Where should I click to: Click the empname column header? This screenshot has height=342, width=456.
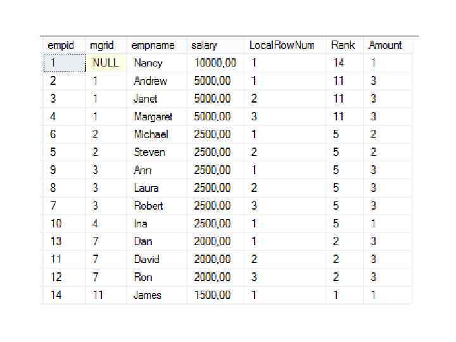(153, 45)
